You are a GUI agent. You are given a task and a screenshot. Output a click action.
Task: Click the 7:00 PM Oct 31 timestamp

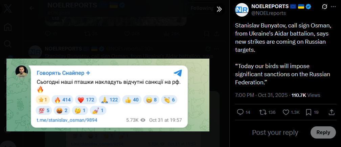click(x=262, y=95)
